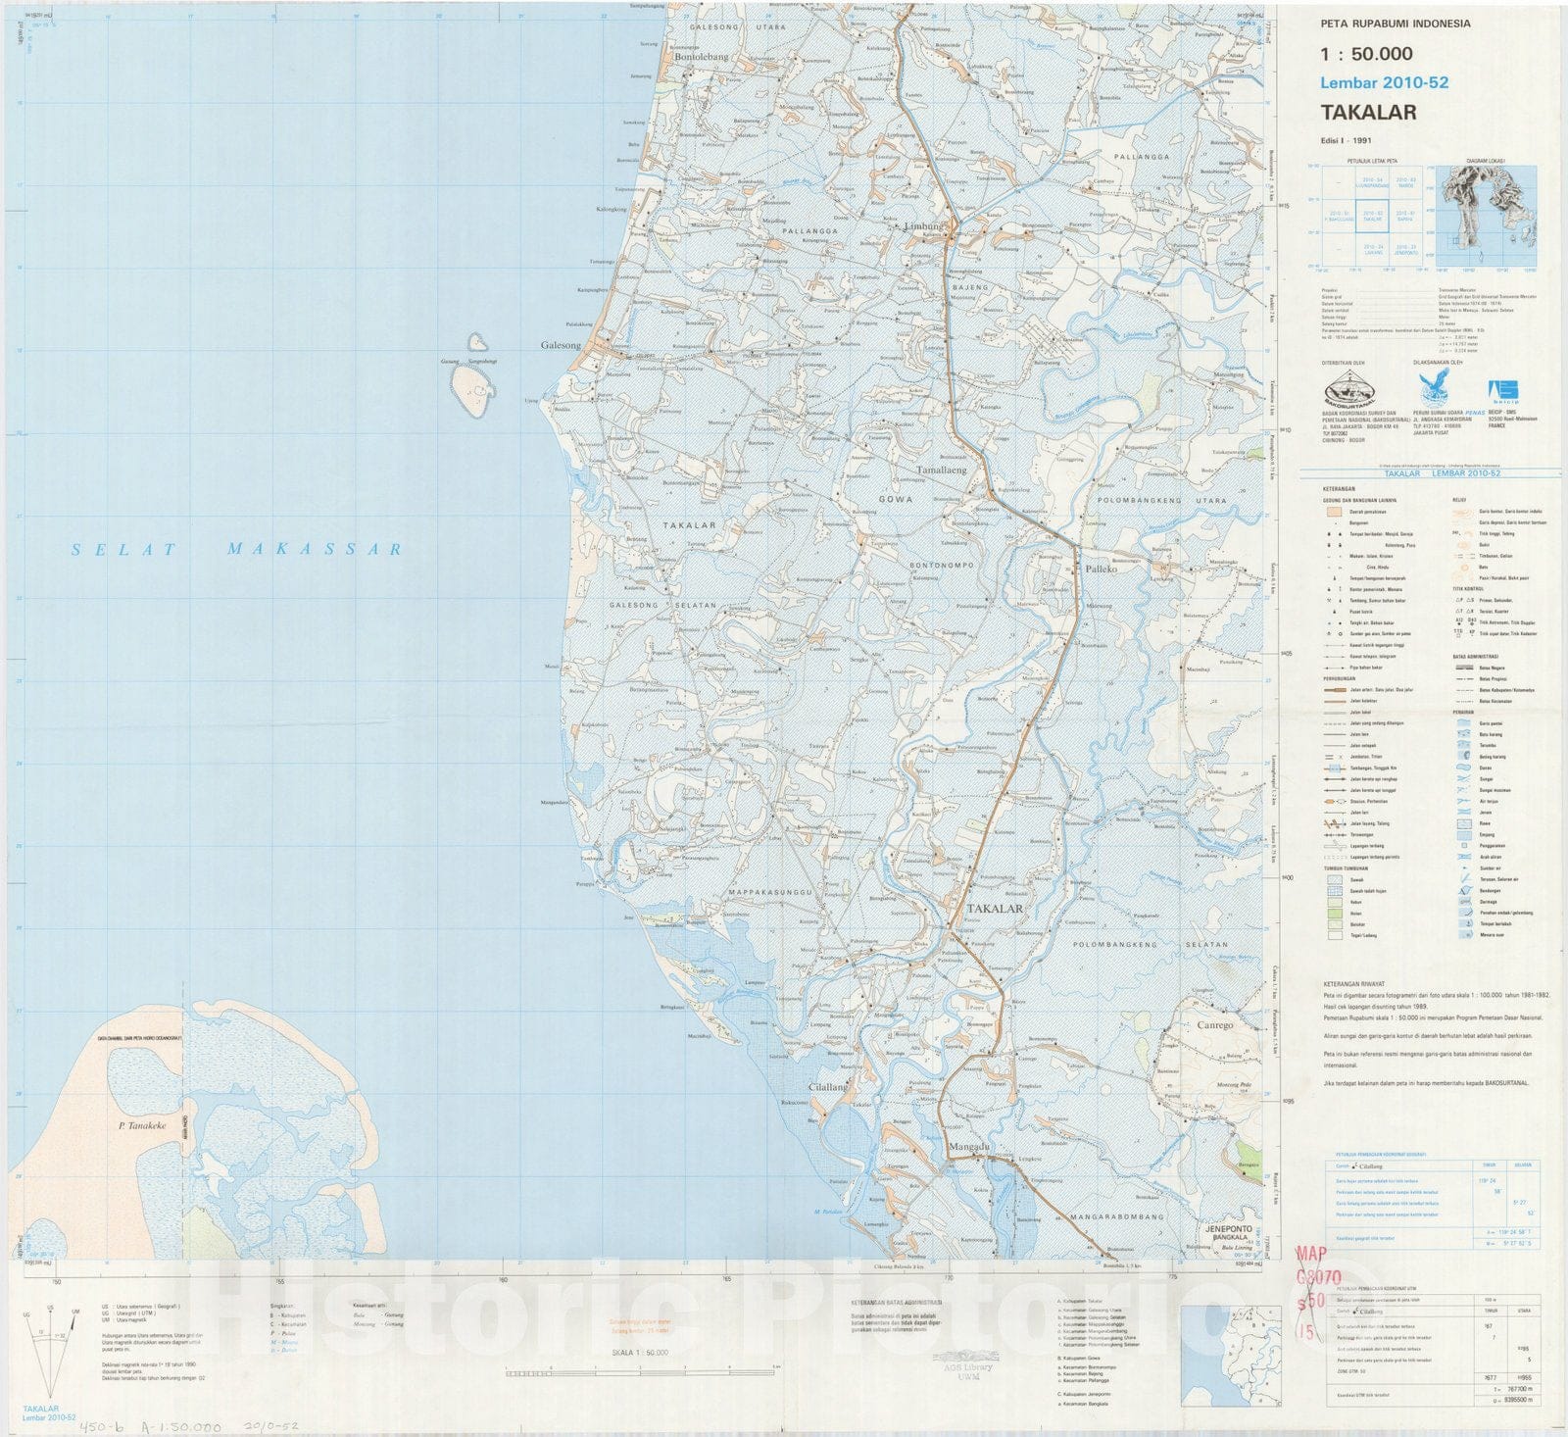The width and height of the screenshot is (1568, 1437).
Task: Click the Limbung town label
Action: click(x=926, y=225)
